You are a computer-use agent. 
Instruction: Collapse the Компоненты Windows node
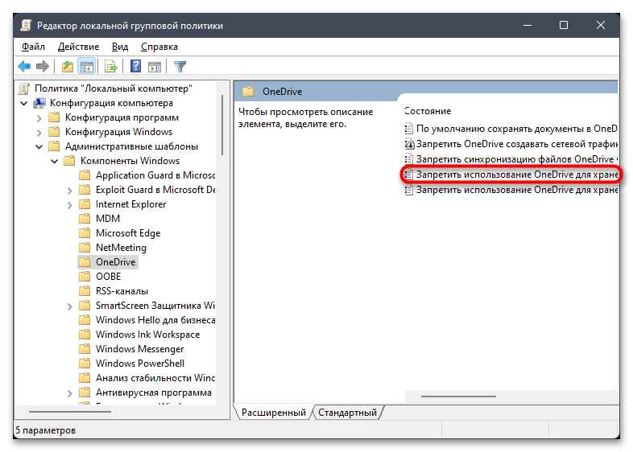click(x=55, y=162)
